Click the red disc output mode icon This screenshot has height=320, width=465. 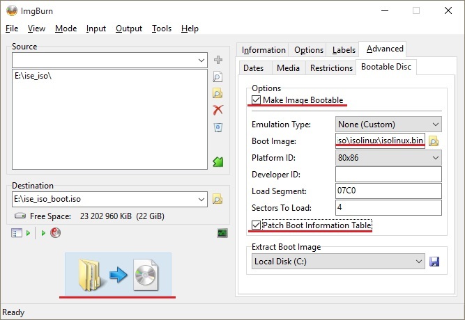click(56, 232)
